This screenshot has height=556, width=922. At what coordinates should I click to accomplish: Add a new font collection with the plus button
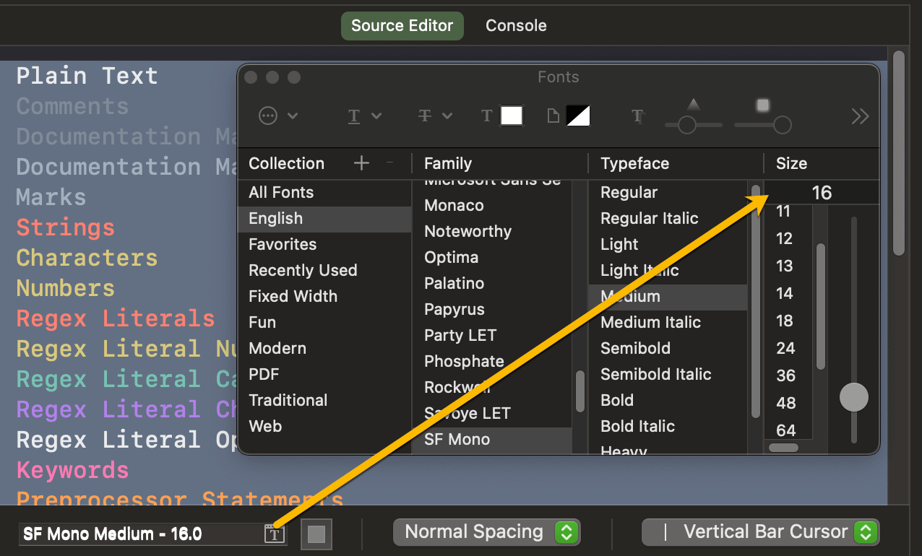[361, 163]
